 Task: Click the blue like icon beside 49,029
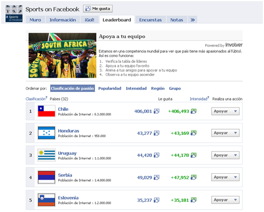point(157,177)
